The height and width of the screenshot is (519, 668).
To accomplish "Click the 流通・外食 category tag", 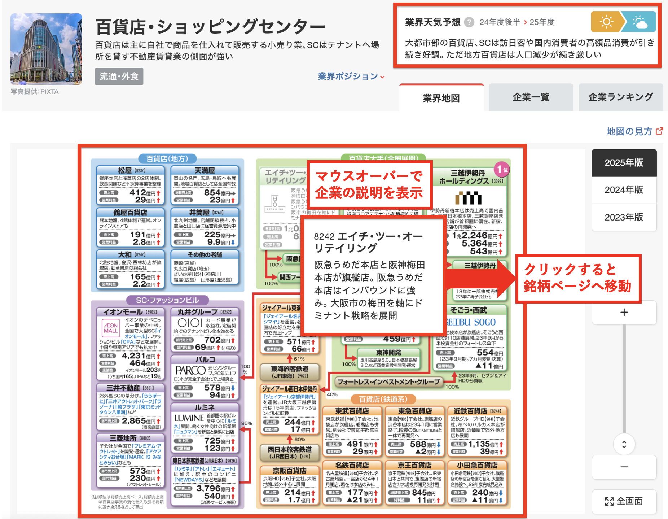I will coord(119,77).
